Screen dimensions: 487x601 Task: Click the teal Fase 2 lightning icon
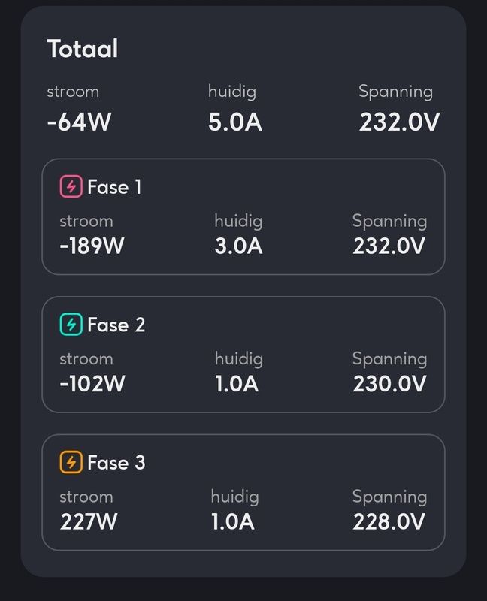[x=71, y=325]
